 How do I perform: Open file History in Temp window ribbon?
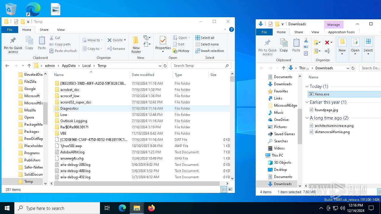181,51
